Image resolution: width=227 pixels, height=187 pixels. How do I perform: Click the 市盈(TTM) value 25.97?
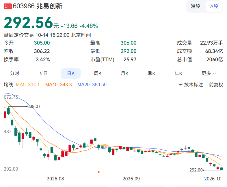(x=130, y=60)
